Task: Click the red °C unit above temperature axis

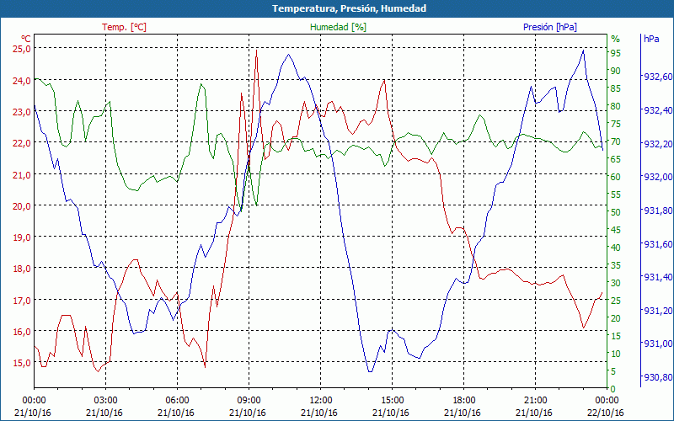Action: tap(26, 39)
